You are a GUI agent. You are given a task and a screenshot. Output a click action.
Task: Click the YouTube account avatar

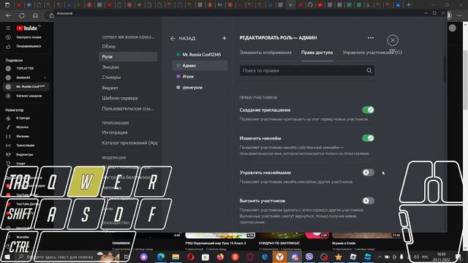pyautogui.click(x=453, y=28)
